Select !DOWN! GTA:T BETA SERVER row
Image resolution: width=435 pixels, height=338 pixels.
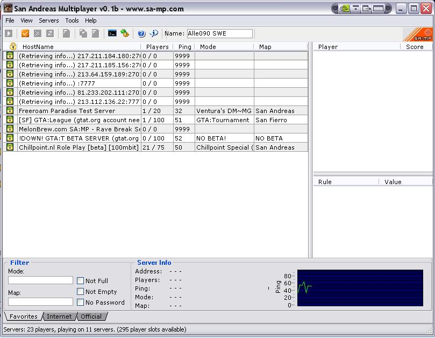click(x=155, y=138)
